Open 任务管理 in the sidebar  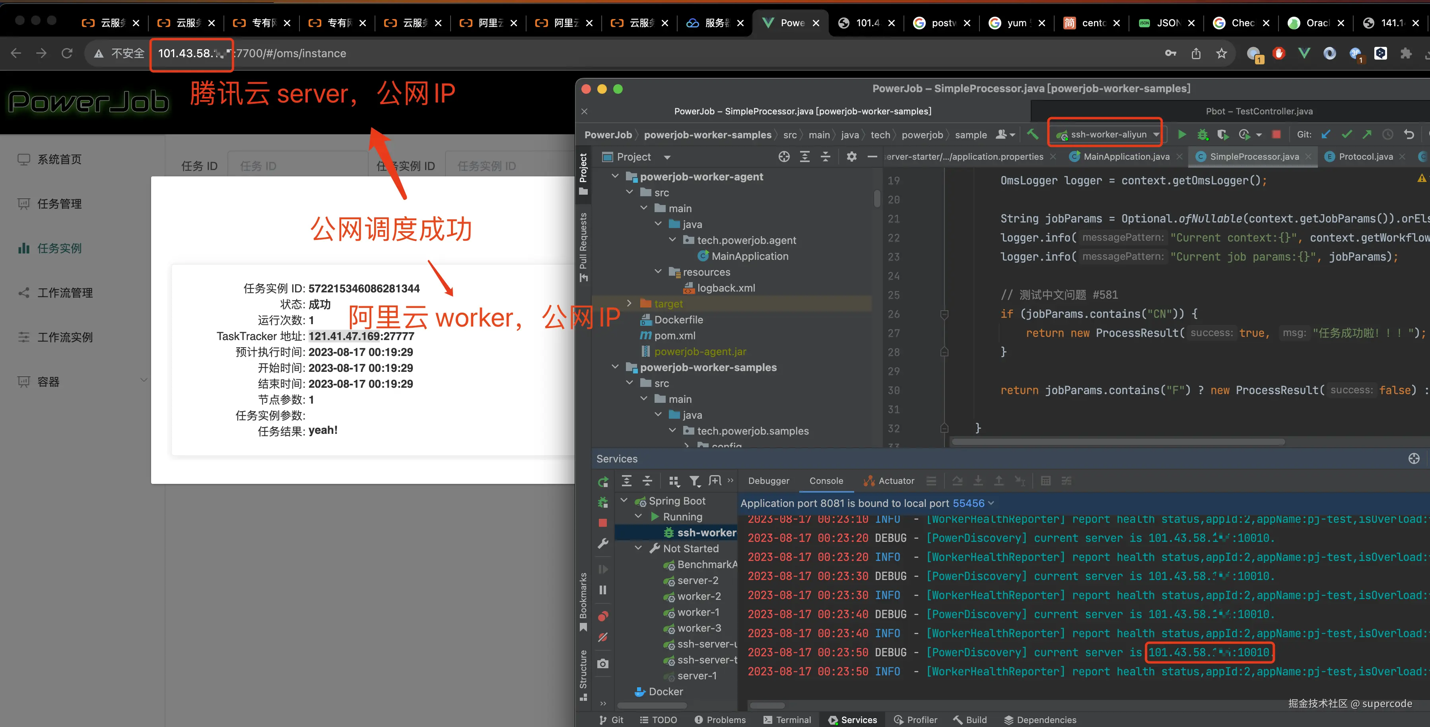coord(59,204)
